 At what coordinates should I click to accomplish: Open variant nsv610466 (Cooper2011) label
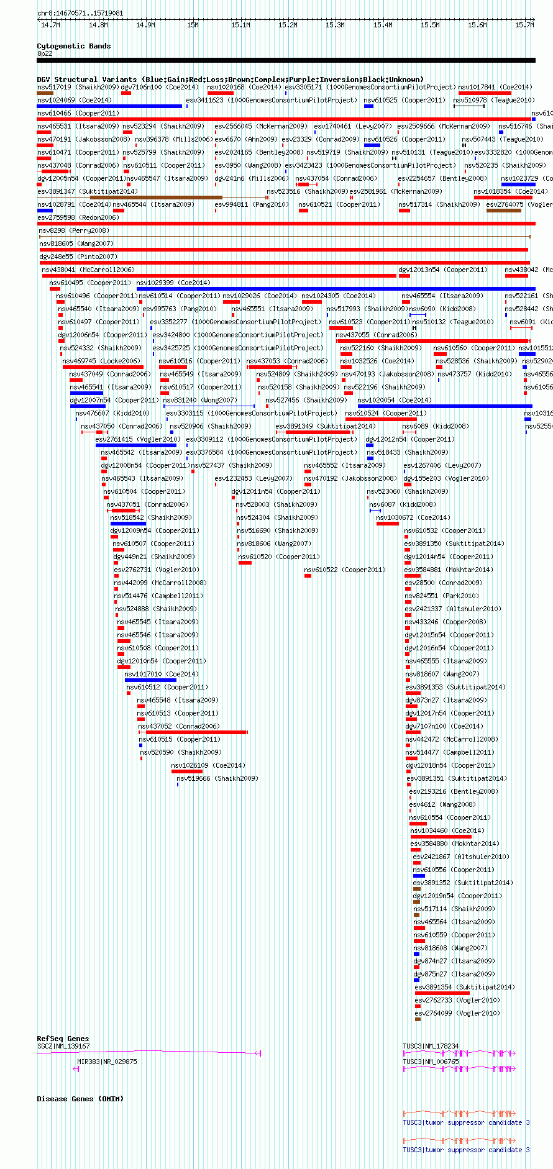[78, 113]
